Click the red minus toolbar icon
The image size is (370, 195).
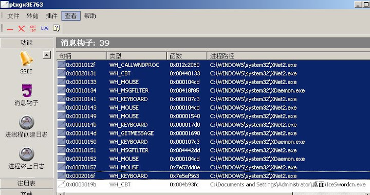[x=10, y=29]
